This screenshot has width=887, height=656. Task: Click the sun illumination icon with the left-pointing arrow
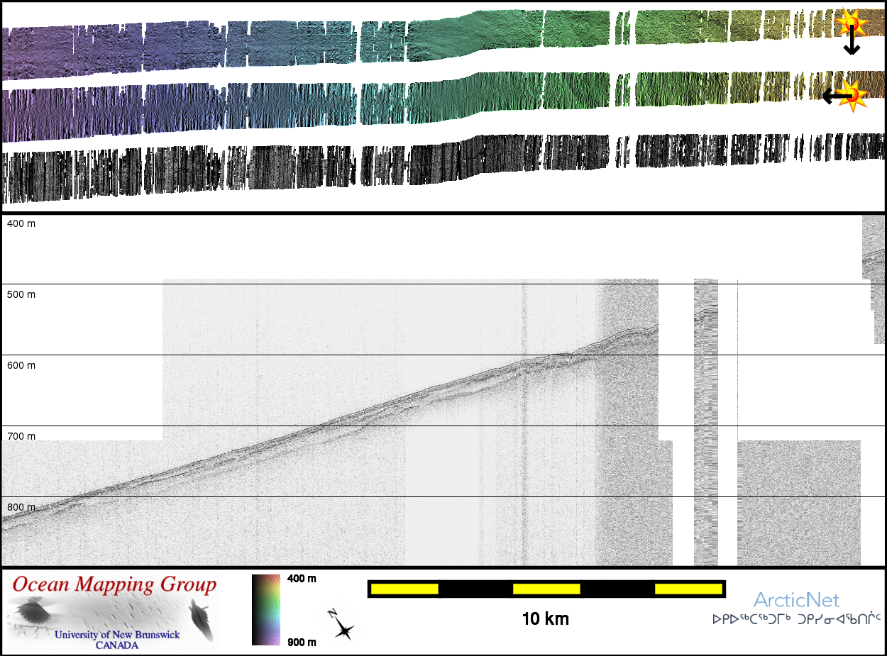[x=853, y=95]
